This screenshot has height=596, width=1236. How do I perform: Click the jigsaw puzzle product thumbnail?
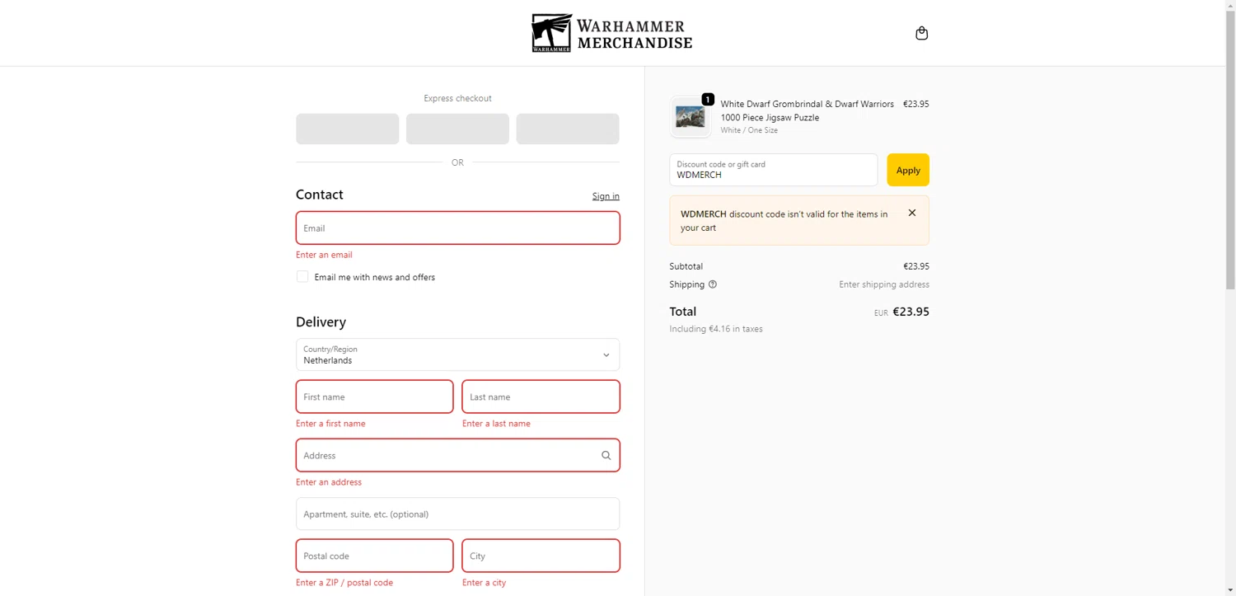[x=691, y=117]
